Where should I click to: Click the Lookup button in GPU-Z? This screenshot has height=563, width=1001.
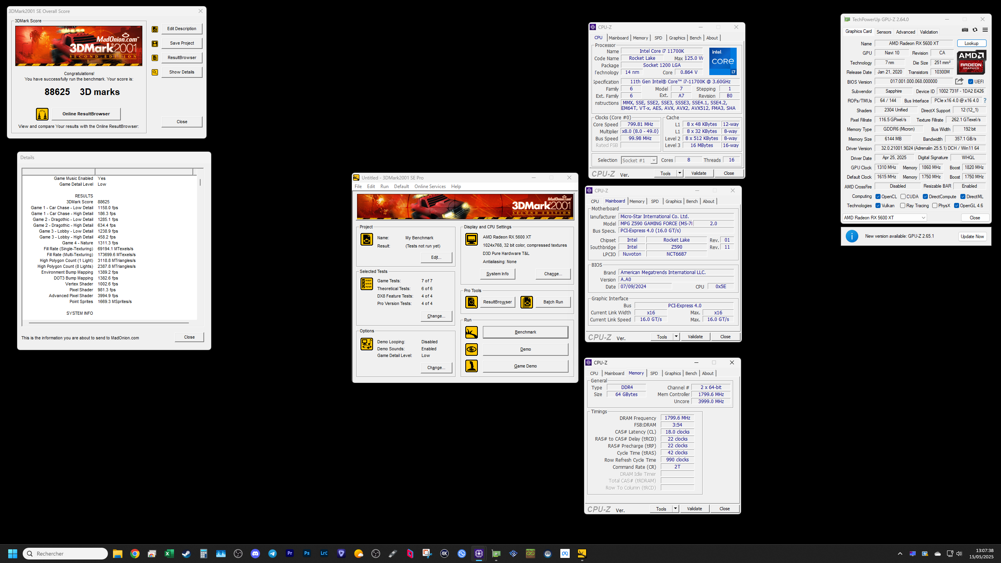(972, 43)
